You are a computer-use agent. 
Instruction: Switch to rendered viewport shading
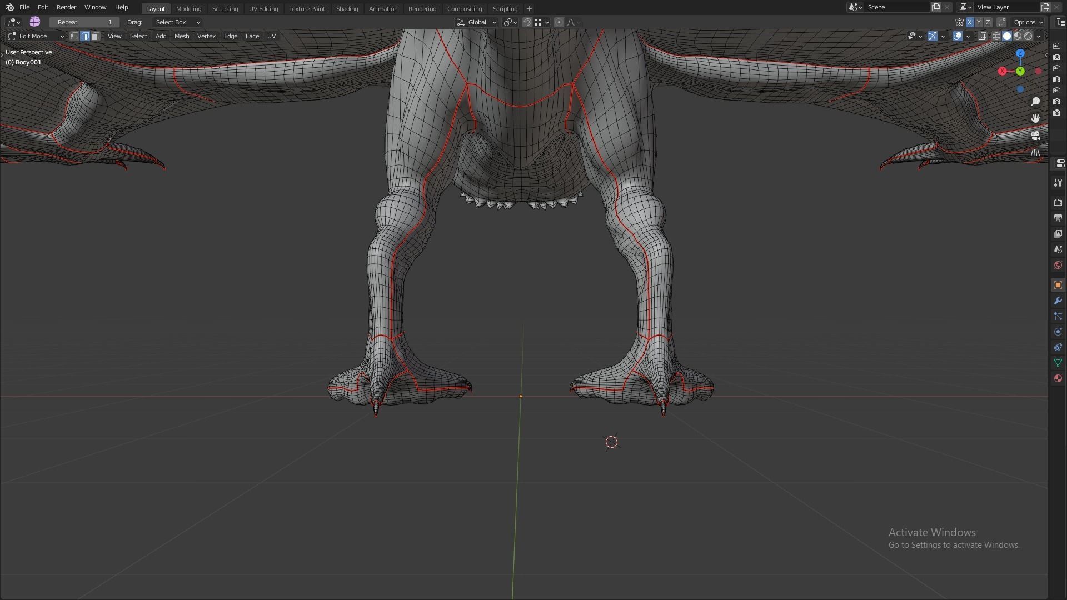(1028, 36)
